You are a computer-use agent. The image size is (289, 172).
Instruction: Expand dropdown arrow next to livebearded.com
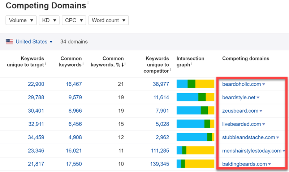pyautogui.click(x=264, y=124)
